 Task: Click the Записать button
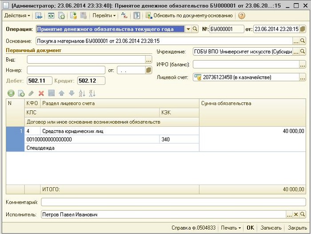click(271, 228)
